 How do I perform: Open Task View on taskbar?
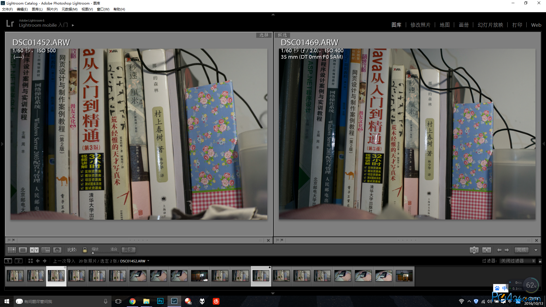pyautogui.click(x=118, y=301)
